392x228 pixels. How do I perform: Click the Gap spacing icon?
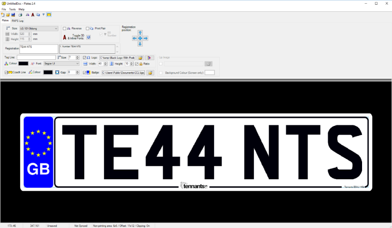[57, 72]
